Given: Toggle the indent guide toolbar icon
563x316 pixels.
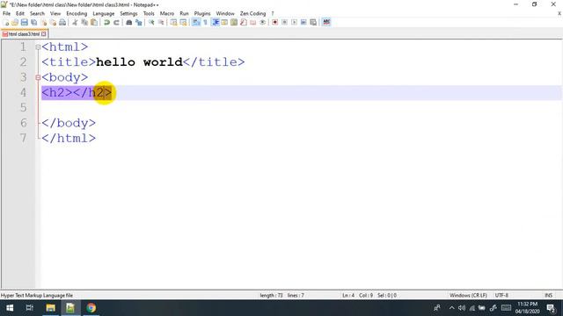Looking at the screenshot, I should pyautogui.click(x=215, y=22).
